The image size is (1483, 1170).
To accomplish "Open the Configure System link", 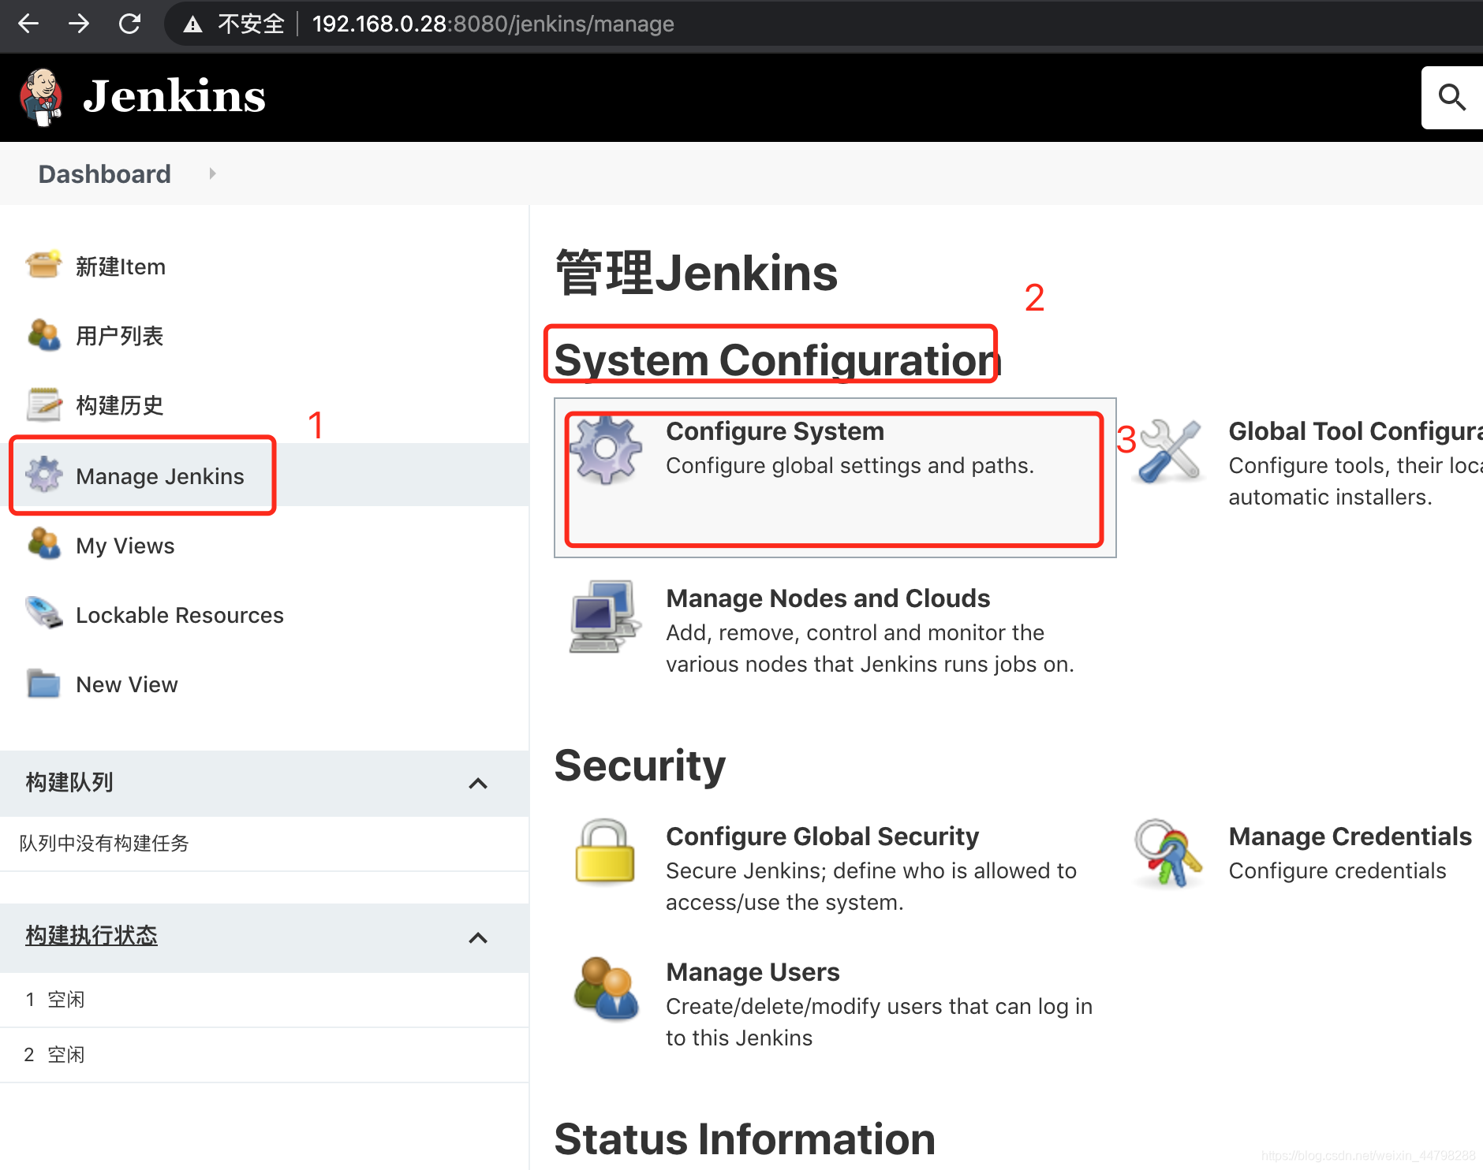I will click(x=775, y=431).
